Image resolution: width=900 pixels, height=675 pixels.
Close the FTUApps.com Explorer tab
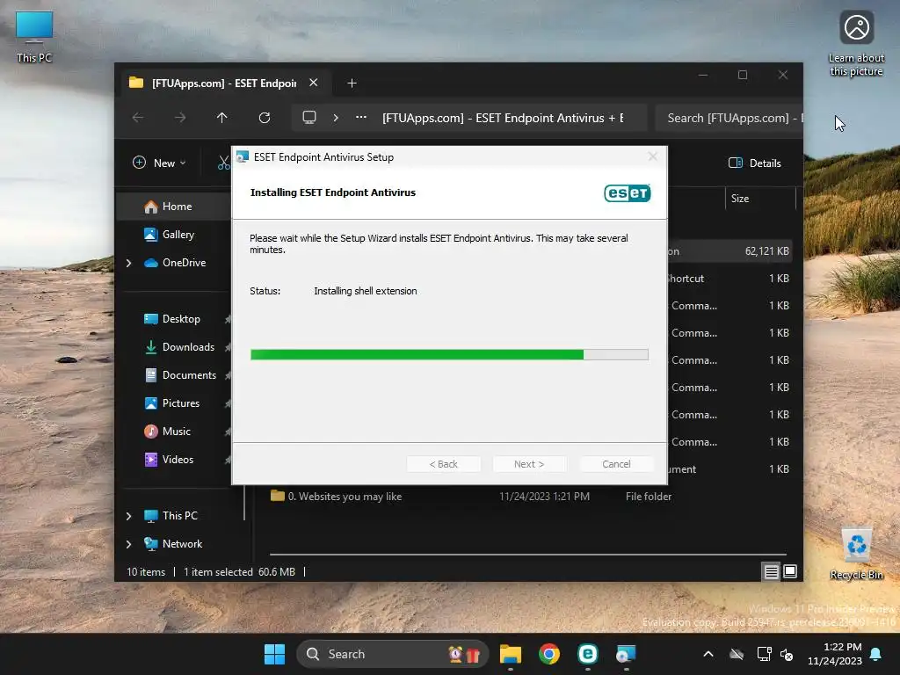click(x=314, y=83)
